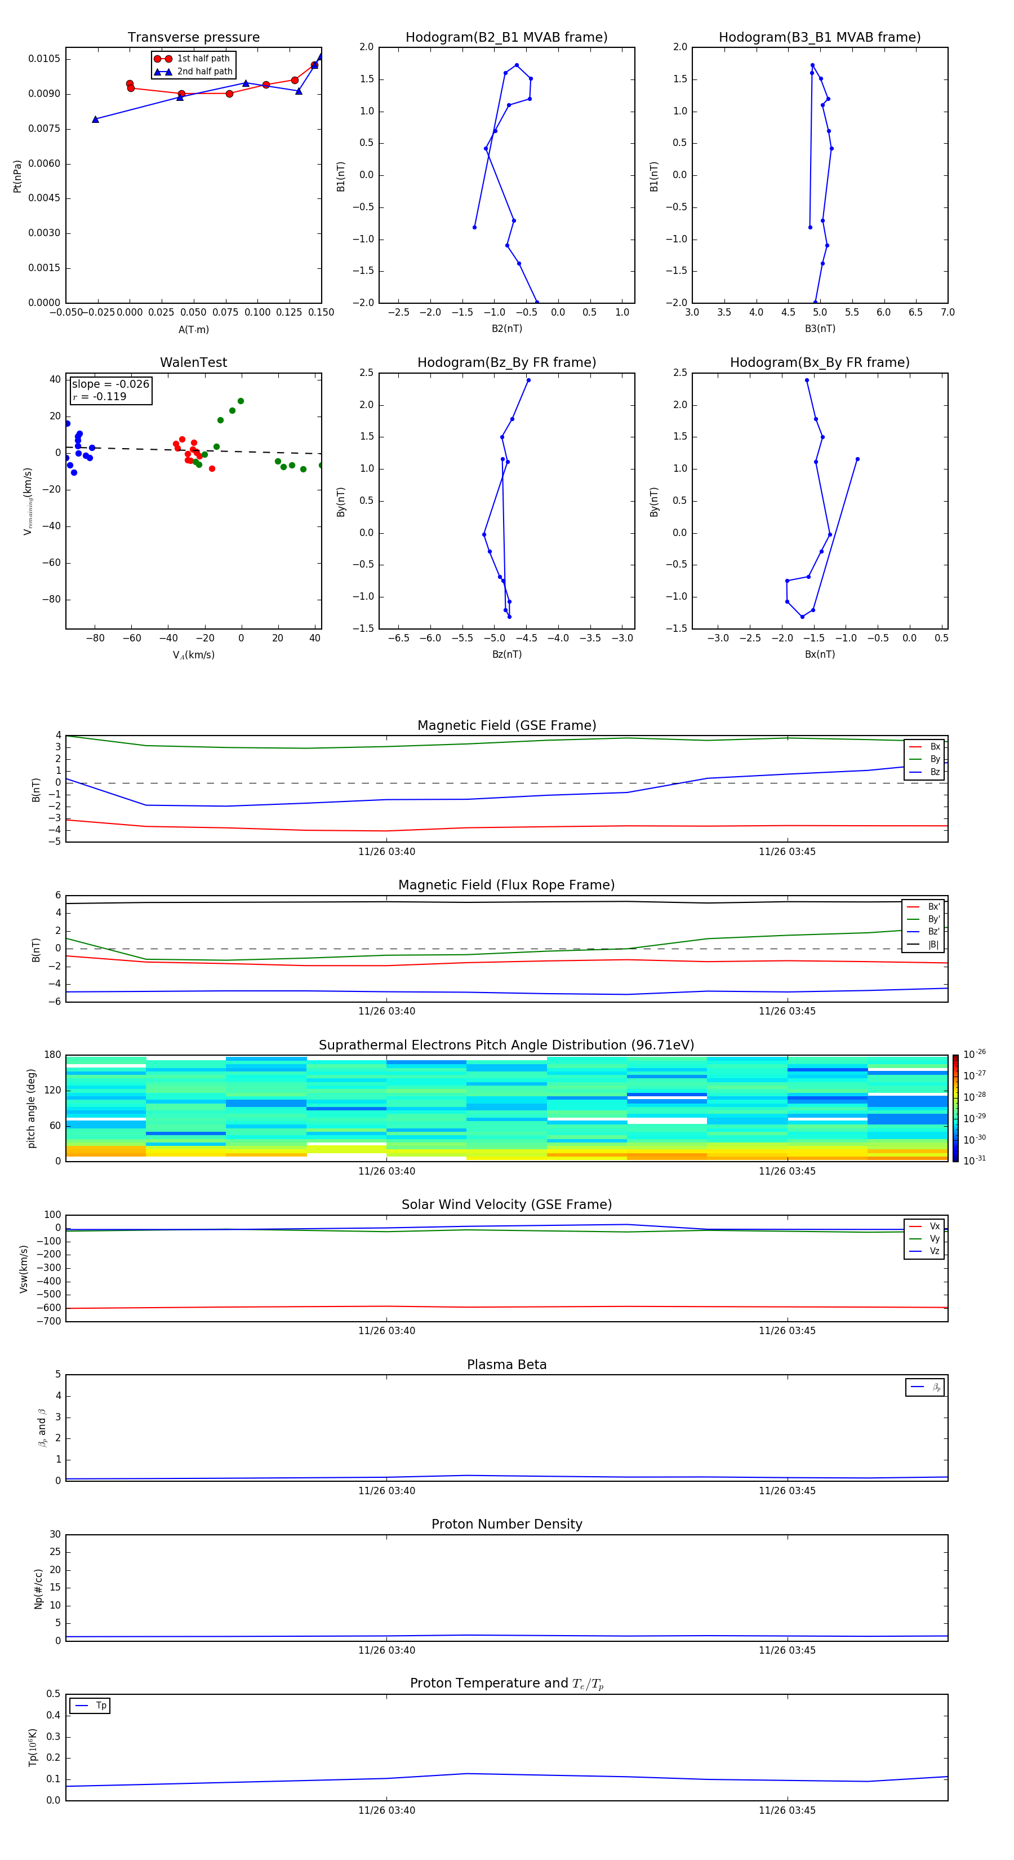Click the 'slope = -0.026' annotation
Viewport: 1014px width, 1860px height.
point(110,384)
